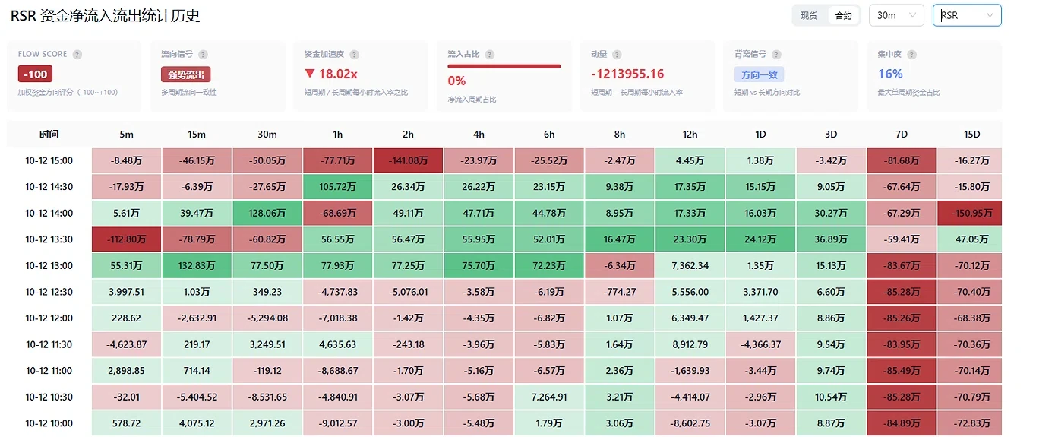
Task: Click the 7,264.91 cell
Action: tap(549, 397)
